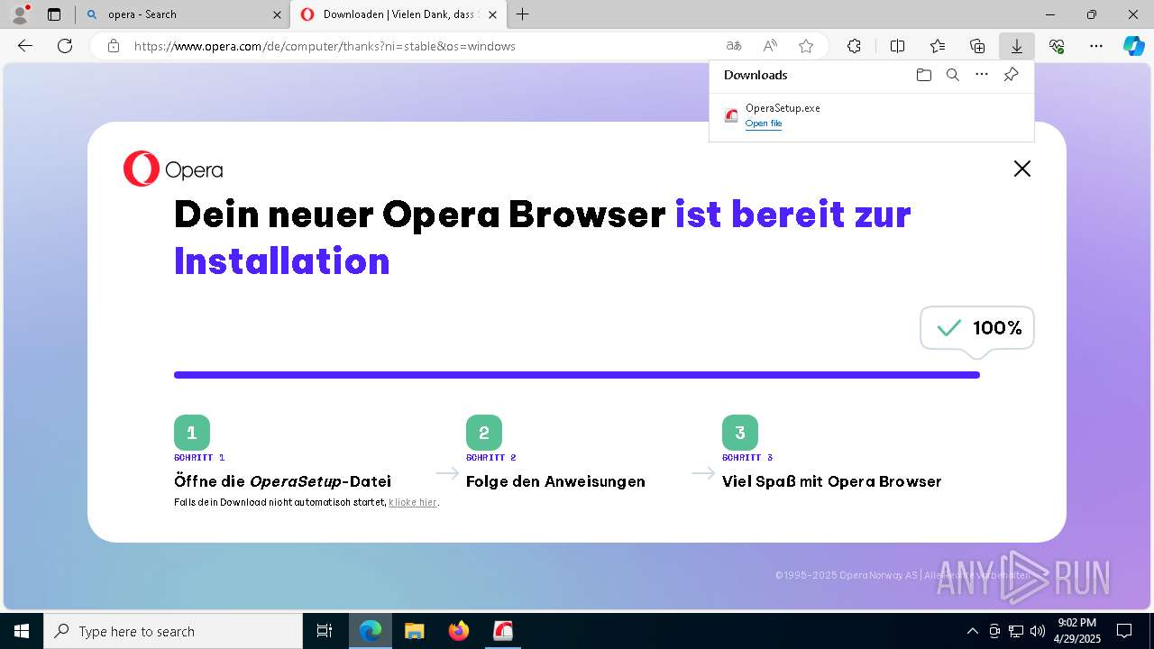Viewport: 1154px width, 649px height.
Task: Go back to previous page
Action: 25,46
